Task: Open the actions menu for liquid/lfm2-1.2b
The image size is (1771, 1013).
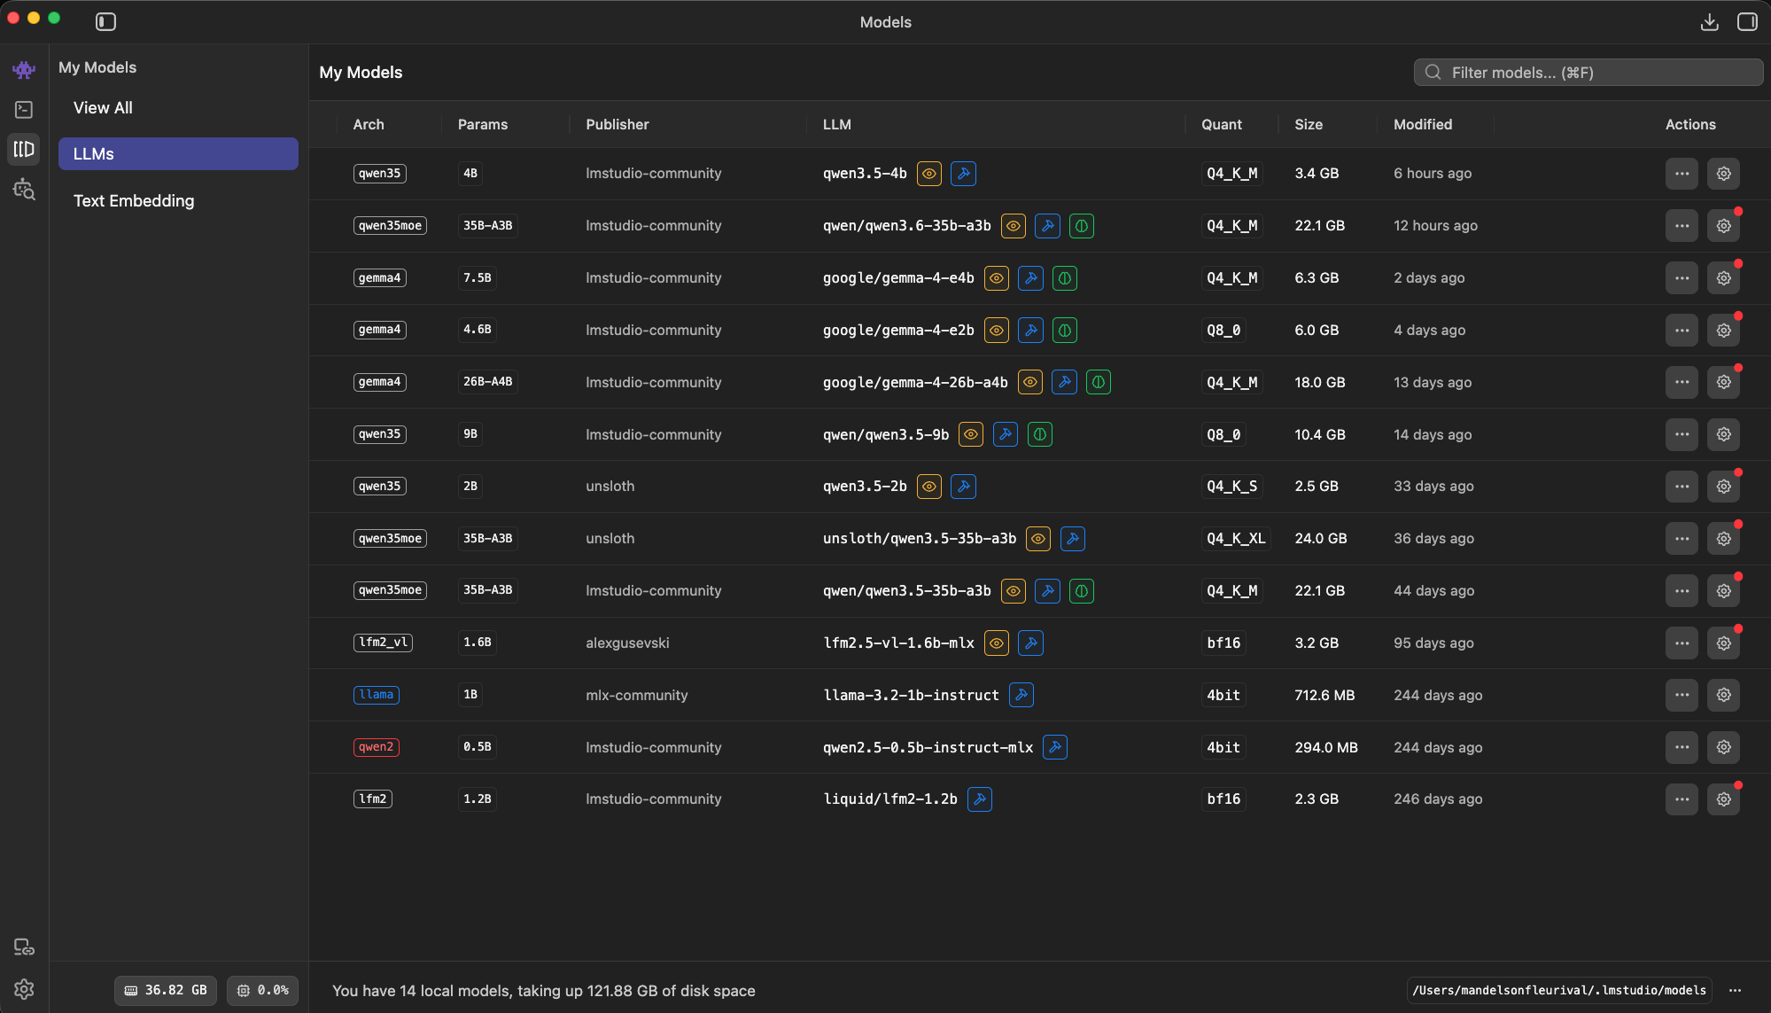Action: click(1682, 799)
